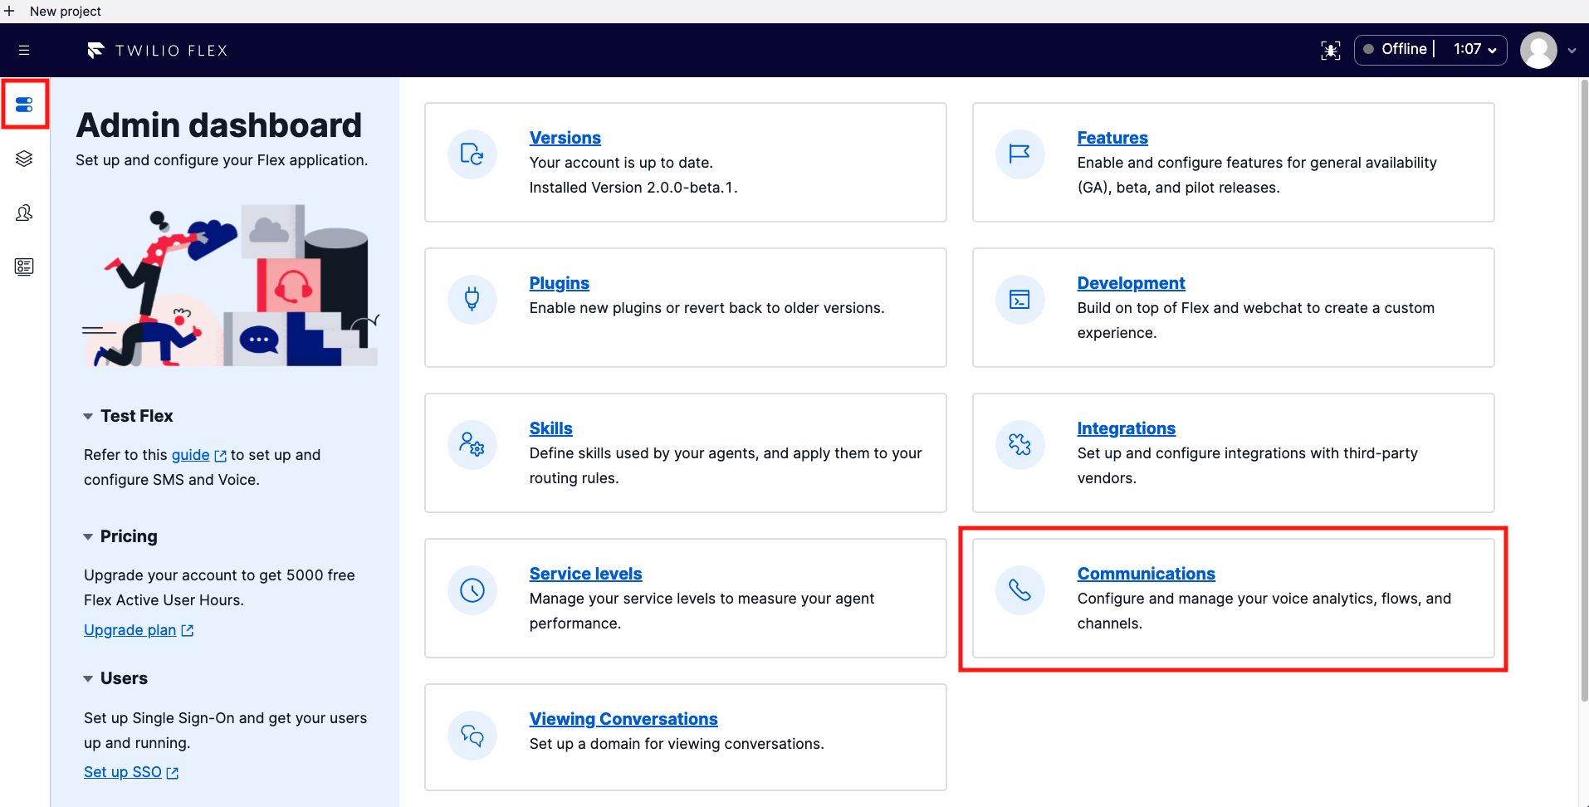Click 'Set up a domain for viewing conversations.' text

(677, 744)
